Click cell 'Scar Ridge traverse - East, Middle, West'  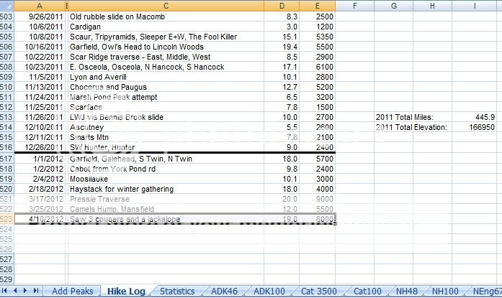click(x=166, y=57)
